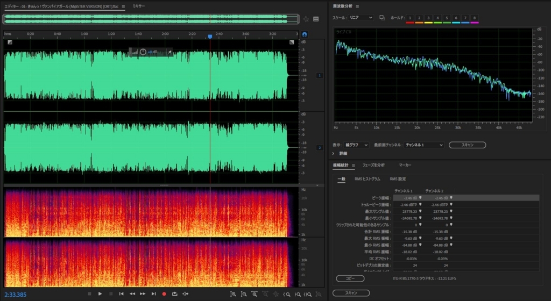The image size is (551, 301).
Task: Toggle channel 2 enable button
Action: [320, 148]
